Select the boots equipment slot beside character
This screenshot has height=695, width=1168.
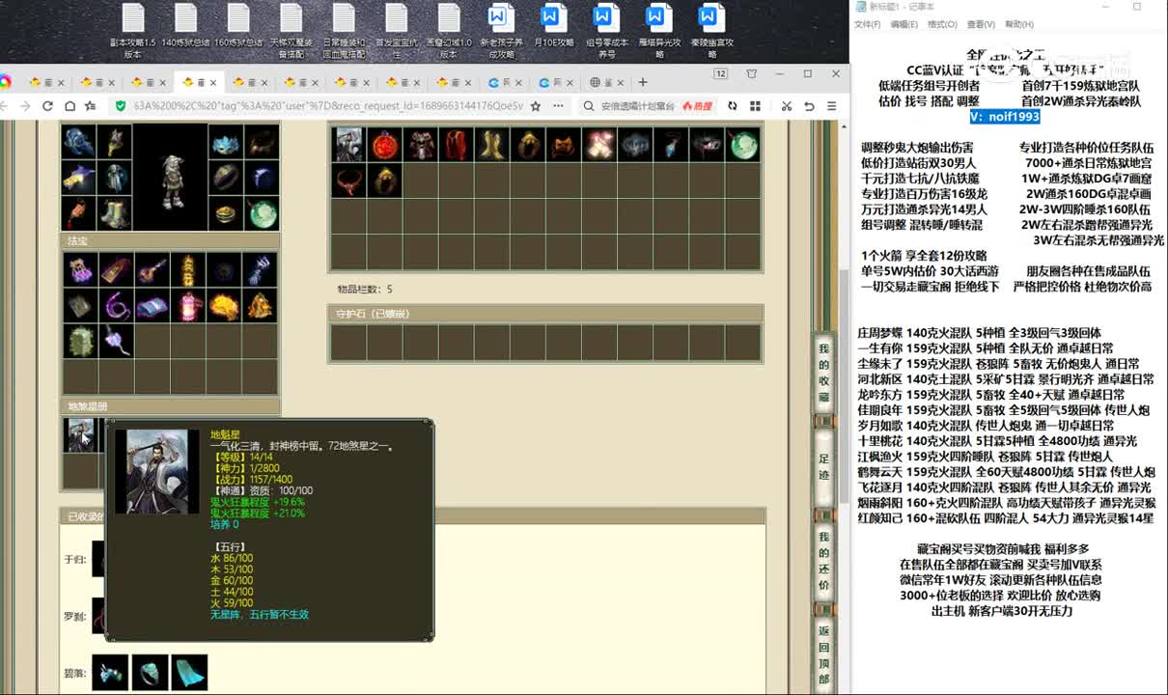tap(116, 213)
